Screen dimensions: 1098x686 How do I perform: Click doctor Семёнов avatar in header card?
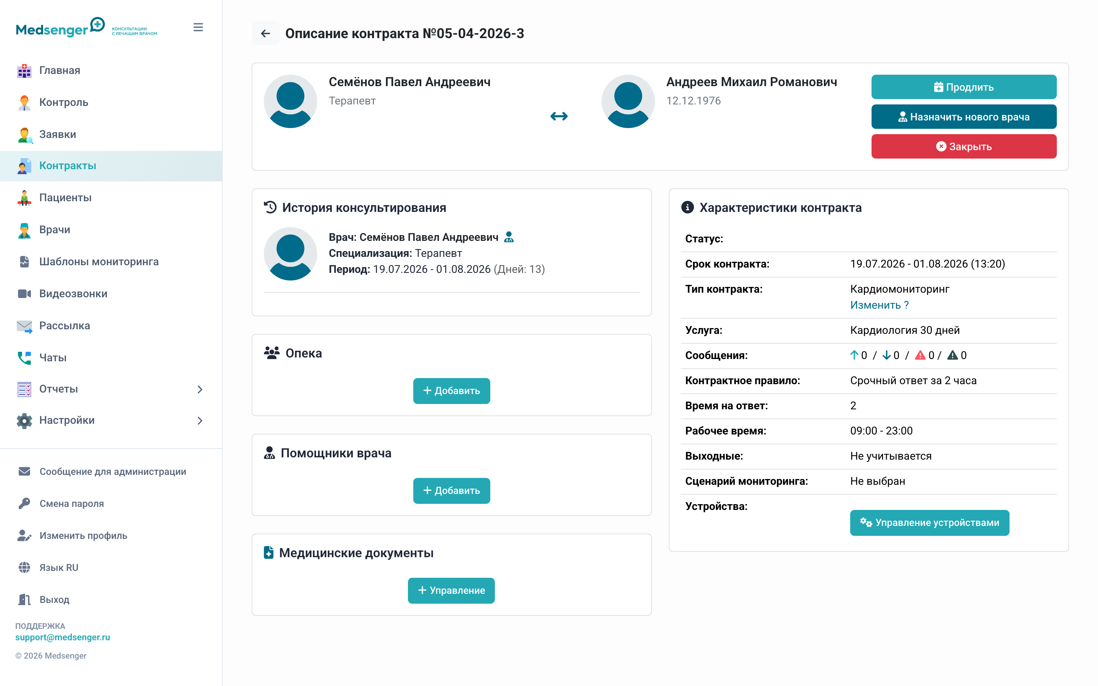click(x=291, y=101)
